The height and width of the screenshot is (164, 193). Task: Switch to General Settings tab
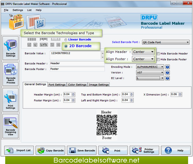pos(35,84)
